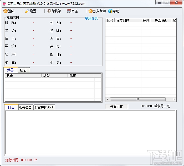This screenshot has width=184, height=166.
Task: Open the 登陆 login toolbar icon
Action: (x=6, y=11)
